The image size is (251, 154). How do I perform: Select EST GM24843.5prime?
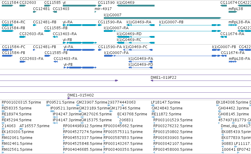(152, 111)
